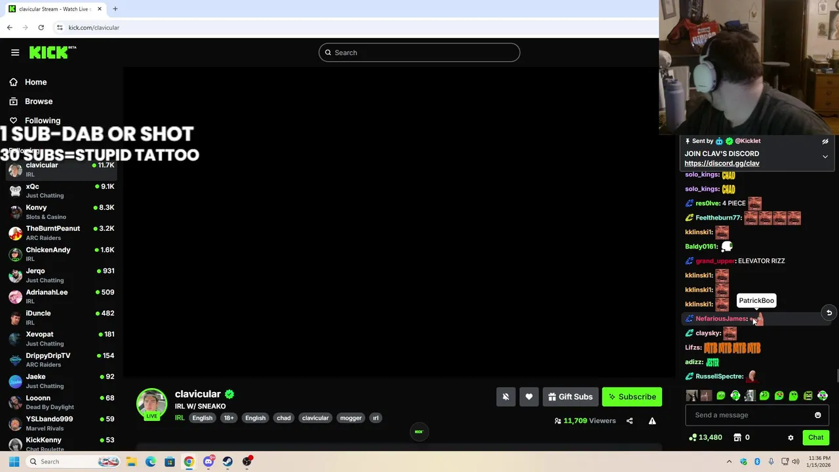Focus the Kick search box
Image resolution: width=839 pixels, height=472 pixels.
tap(419, 52)
